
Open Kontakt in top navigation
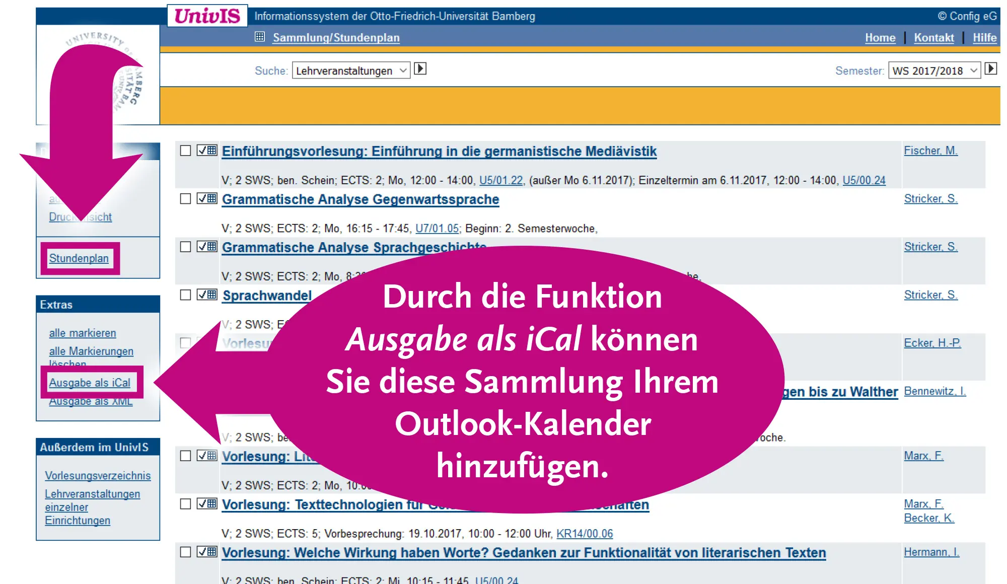click(934, 38)
